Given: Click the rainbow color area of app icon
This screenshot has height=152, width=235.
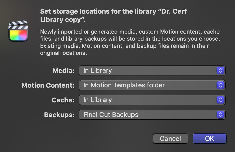Looking at the screenshot, I should click(x=18, y=35).
